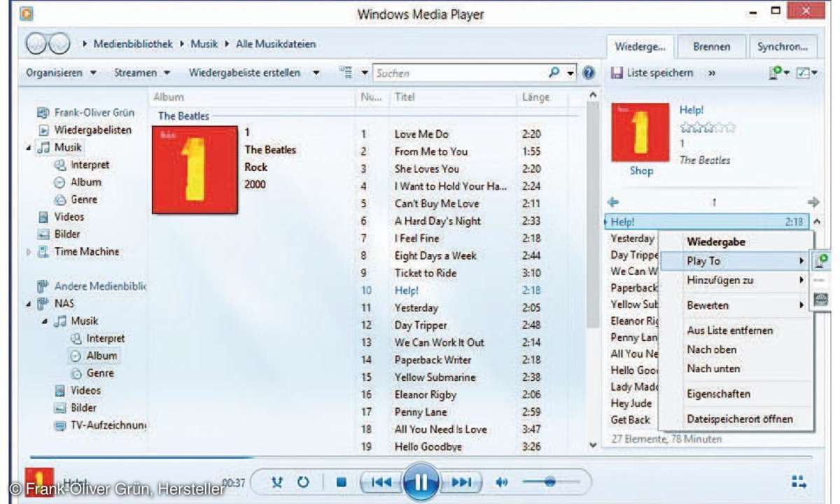Click the Videos icon under Frank-Oliver Grün library
The height and width of the screenshot is (504, 840).
pos(43,217)
